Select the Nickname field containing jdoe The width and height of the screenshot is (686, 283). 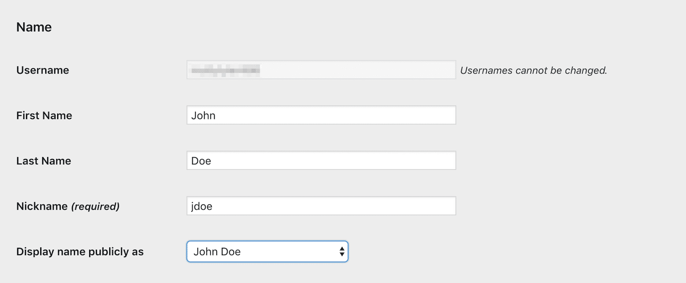(320, 206)
